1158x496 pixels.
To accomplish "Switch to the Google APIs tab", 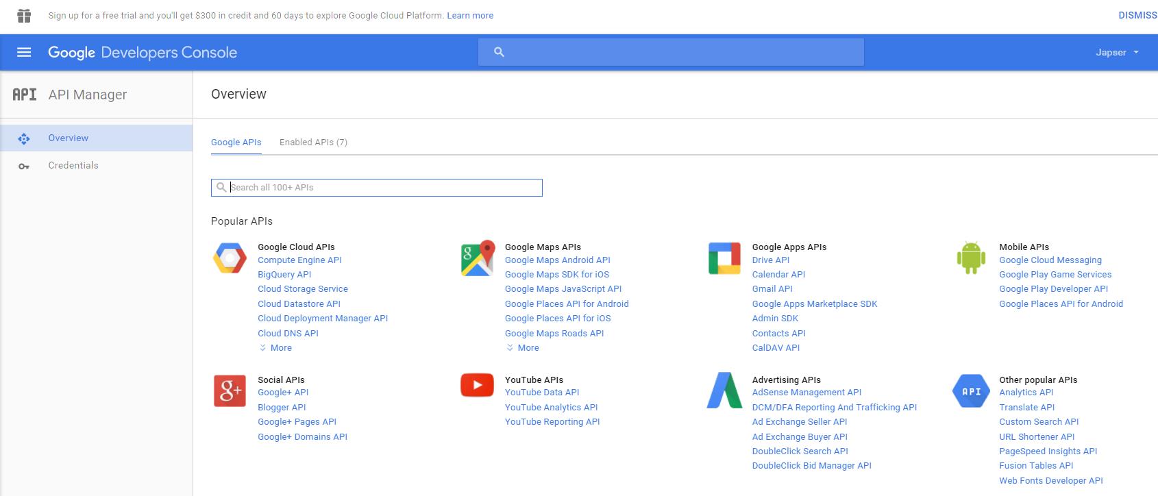I will pos(236,142).
